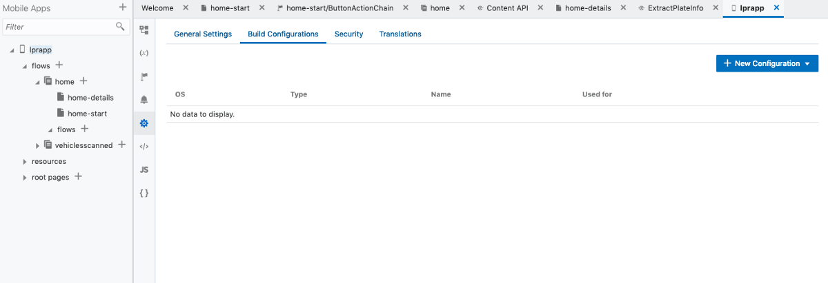The width and height of the screenshot is (828, 283).
Task: Open the HTML code view icon
Action: point(144,146)
